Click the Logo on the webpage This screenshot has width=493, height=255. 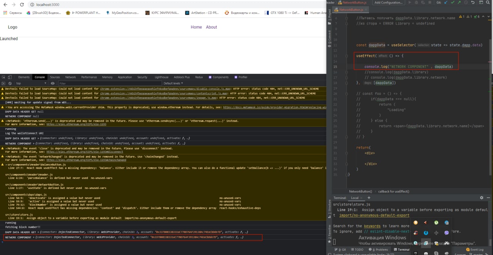point(13,27)
